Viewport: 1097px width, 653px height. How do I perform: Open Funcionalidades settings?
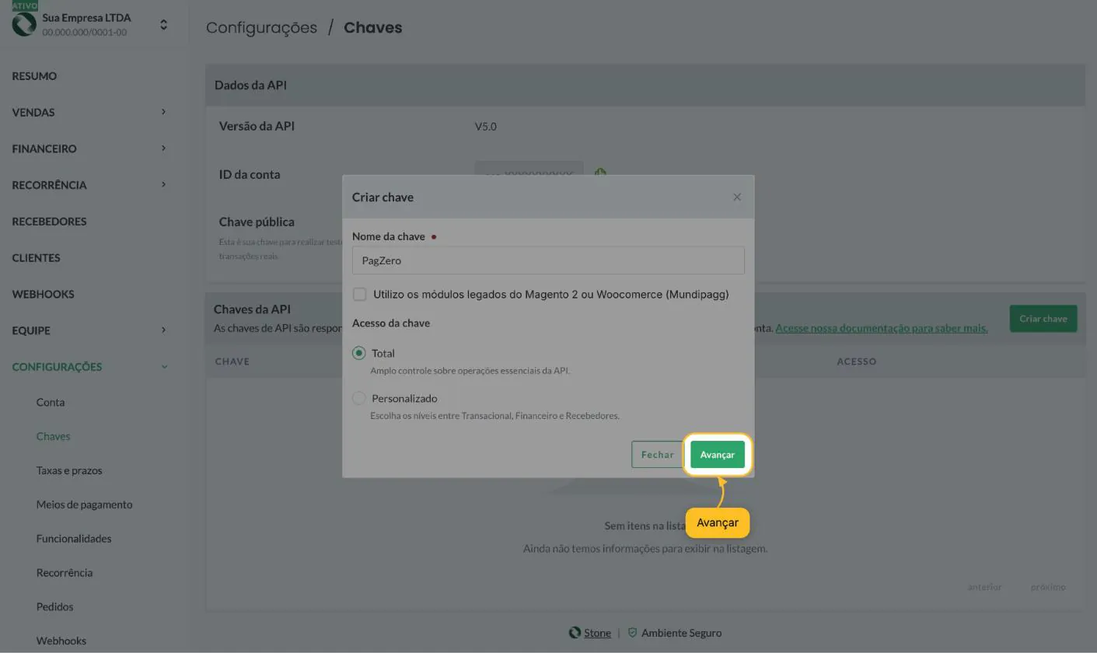point(74,539)
